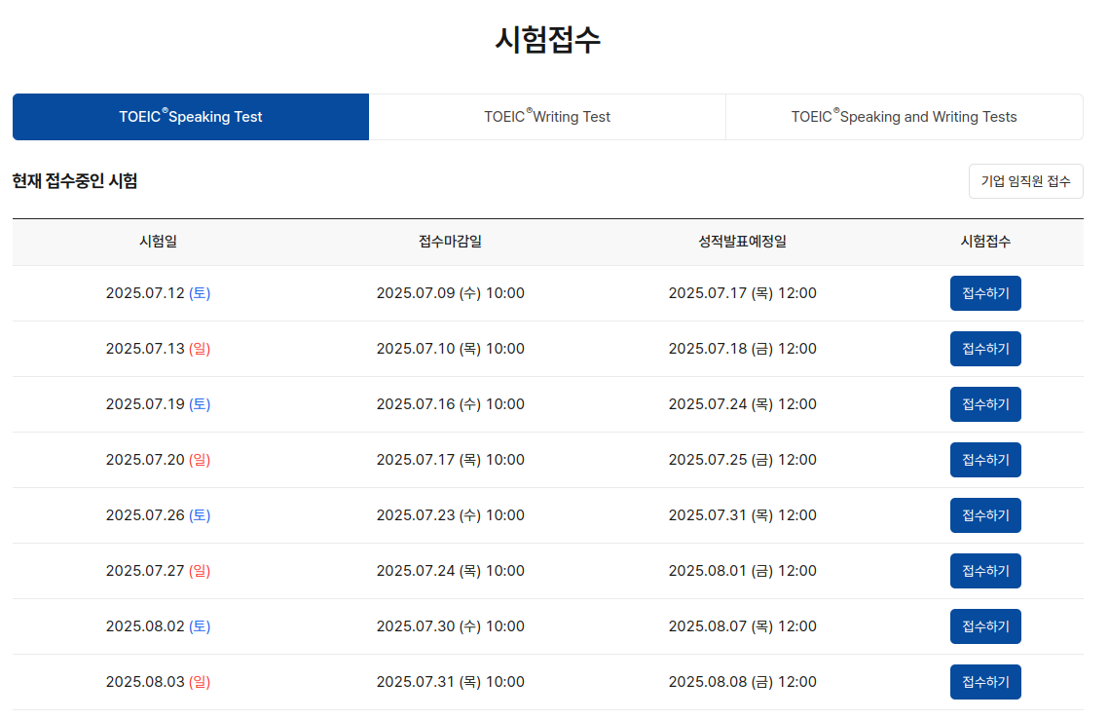Click the 시험일 column header

click(x=158, y=242)
